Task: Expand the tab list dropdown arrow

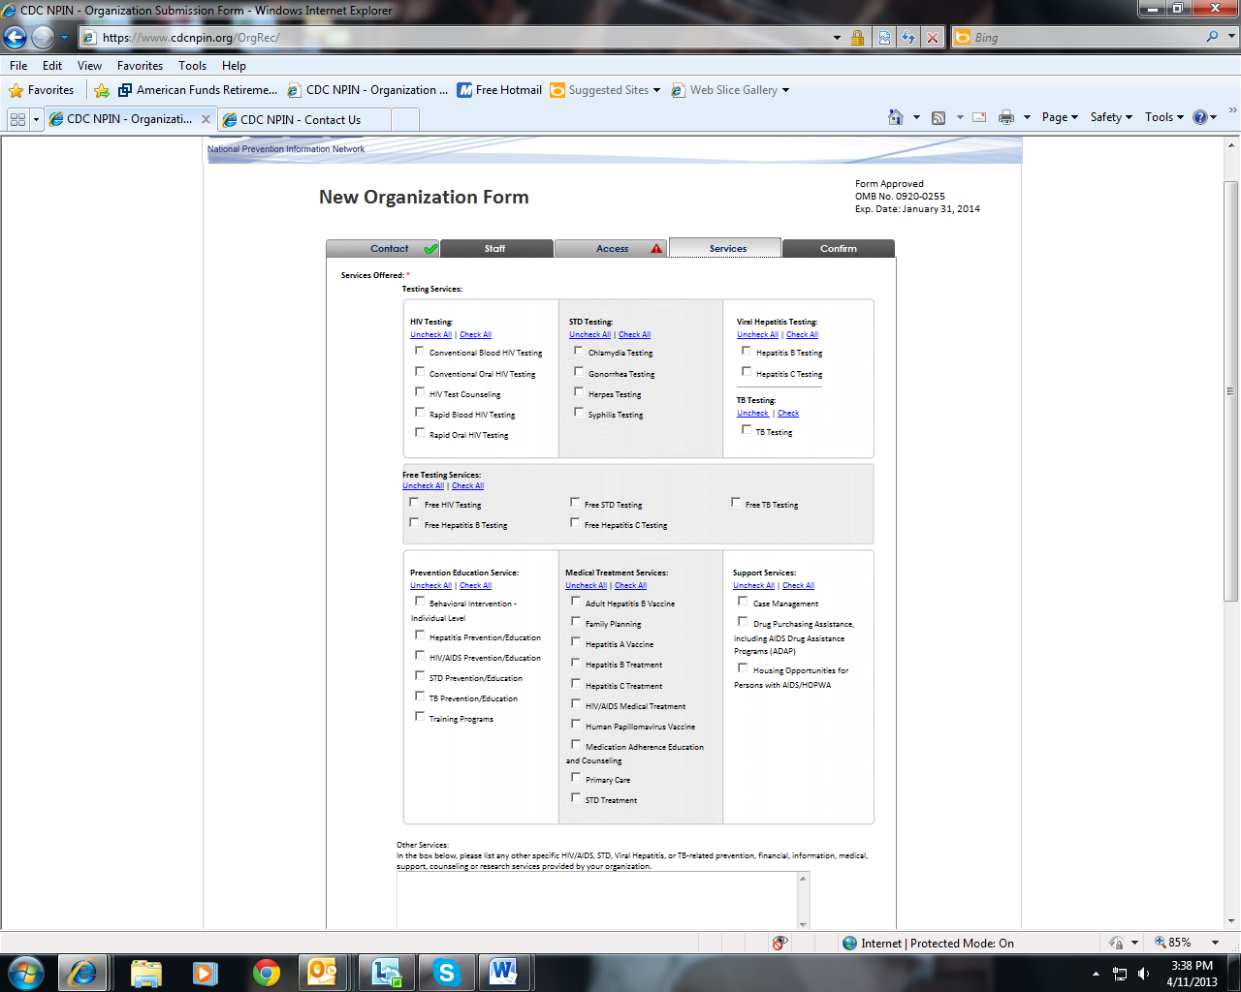Action: pyautogui.click(x=36, y=119)
